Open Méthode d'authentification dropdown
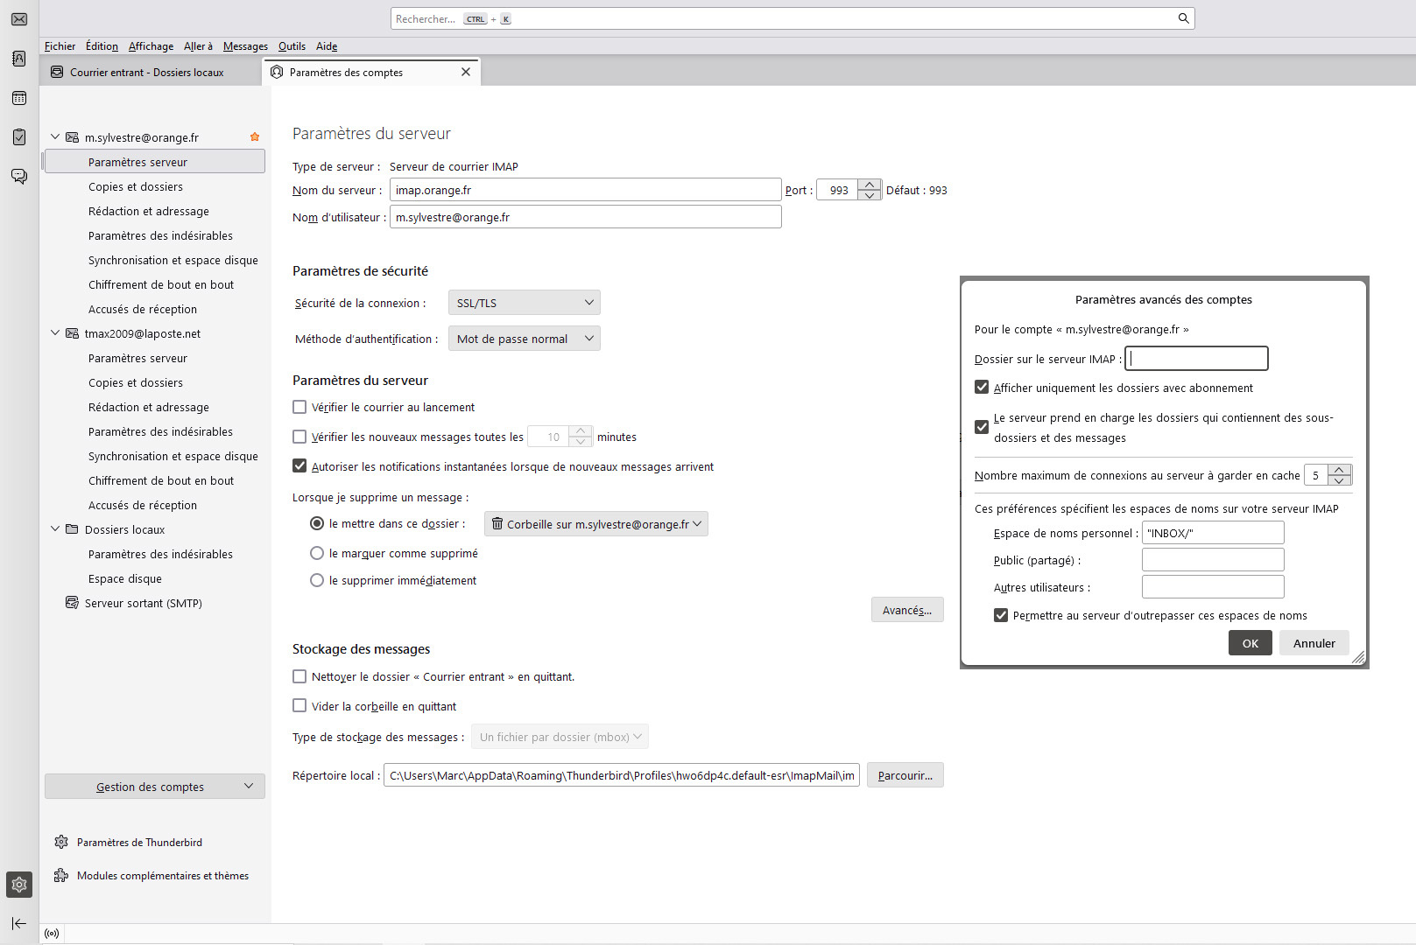 point(524,339)
